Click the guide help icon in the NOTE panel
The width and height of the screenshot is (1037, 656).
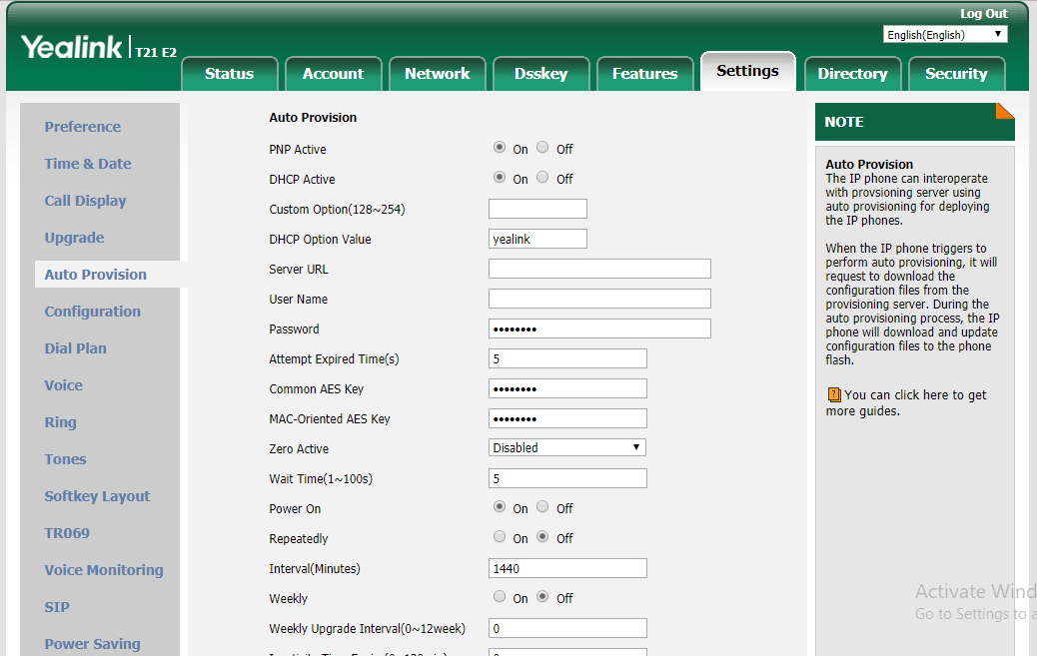(834, 395)
